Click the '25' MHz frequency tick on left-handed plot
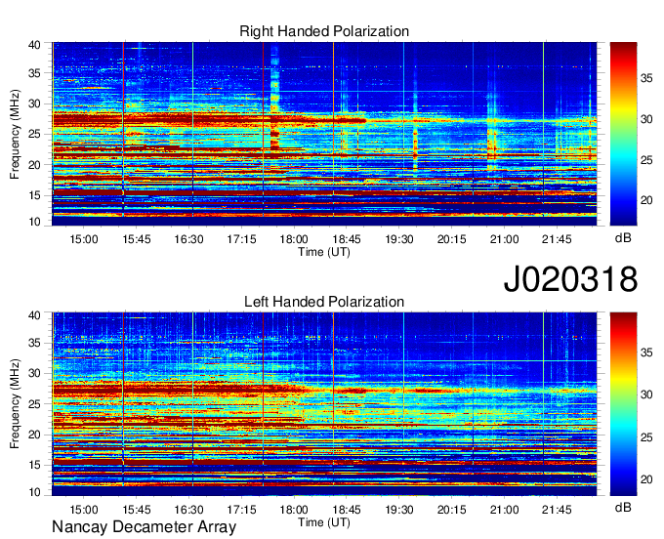Screen dimensions: 664x539 [x=35, y=404]
